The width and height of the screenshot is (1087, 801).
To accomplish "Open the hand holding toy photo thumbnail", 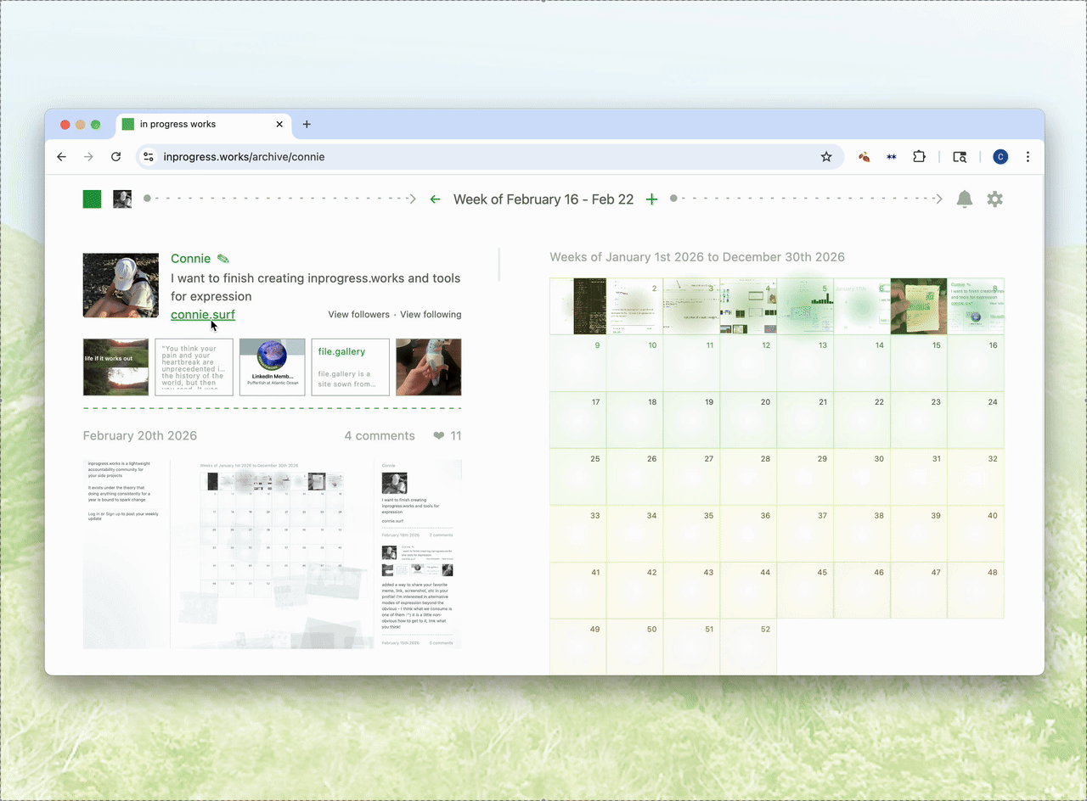I will coord(429,367).
